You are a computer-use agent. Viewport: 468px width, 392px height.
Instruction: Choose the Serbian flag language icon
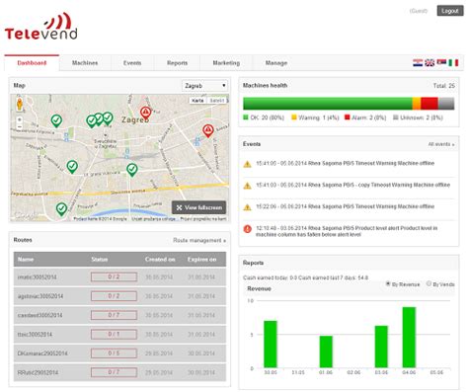point(441,63)
